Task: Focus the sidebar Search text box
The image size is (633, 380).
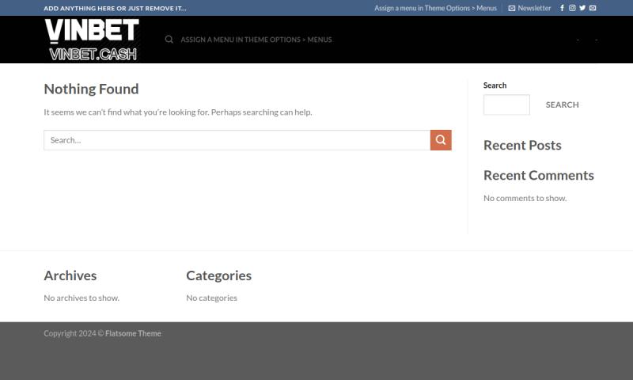Action: point(506,104)
